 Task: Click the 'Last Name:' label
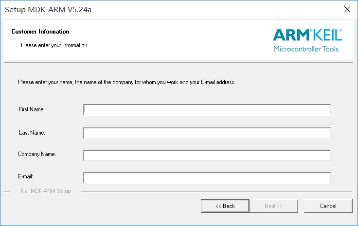tap(32, 133)
